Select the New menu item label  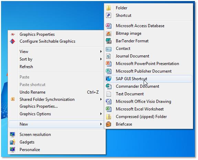pyautogui.click(x=24, y=124)
